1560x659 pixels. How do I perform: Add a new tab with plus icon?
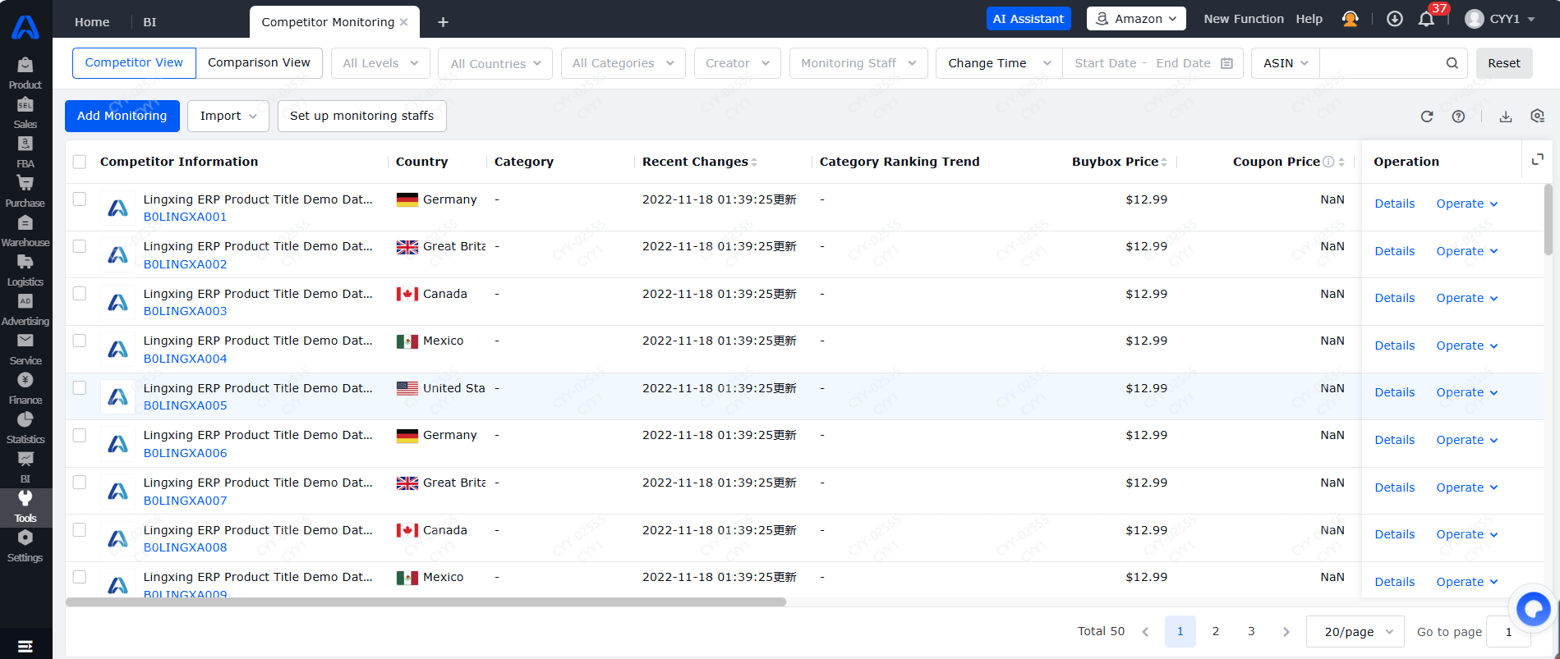[443, 22]
